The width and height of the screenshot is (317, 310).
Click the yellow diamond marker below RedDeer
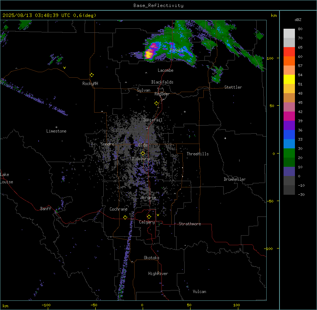coord(156,103)
